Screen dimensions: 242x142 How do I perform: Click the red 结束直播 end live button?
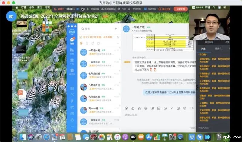point(181,9)
